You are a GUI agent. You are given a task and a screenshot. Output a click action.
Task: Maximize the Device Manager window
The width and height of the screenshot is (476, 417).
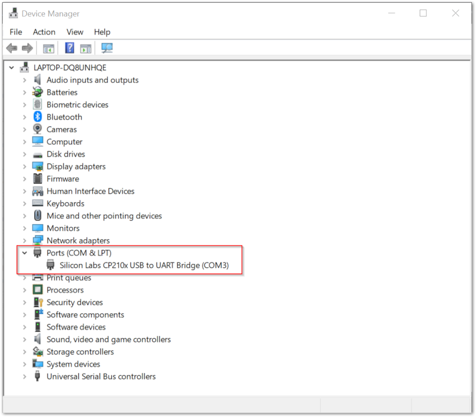[423, 13]
